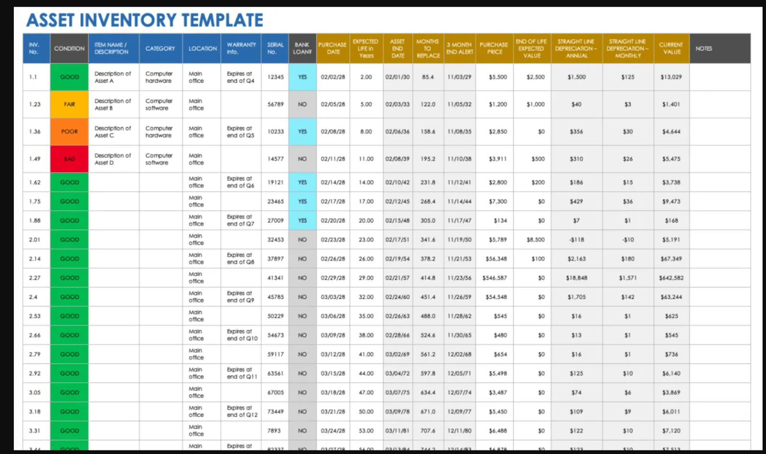Select the PURCHASE DATE column header
The width and height of the screenshot is (766, 454).
333,48
